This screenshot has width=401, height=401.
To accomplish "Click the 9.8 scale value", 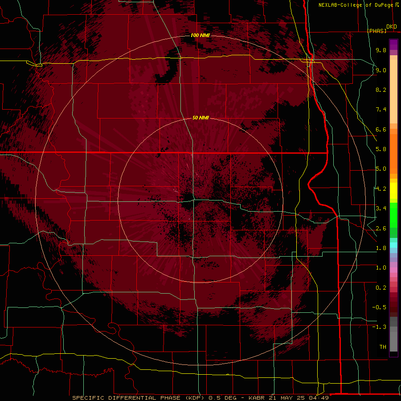I will [x=381, y=50].
